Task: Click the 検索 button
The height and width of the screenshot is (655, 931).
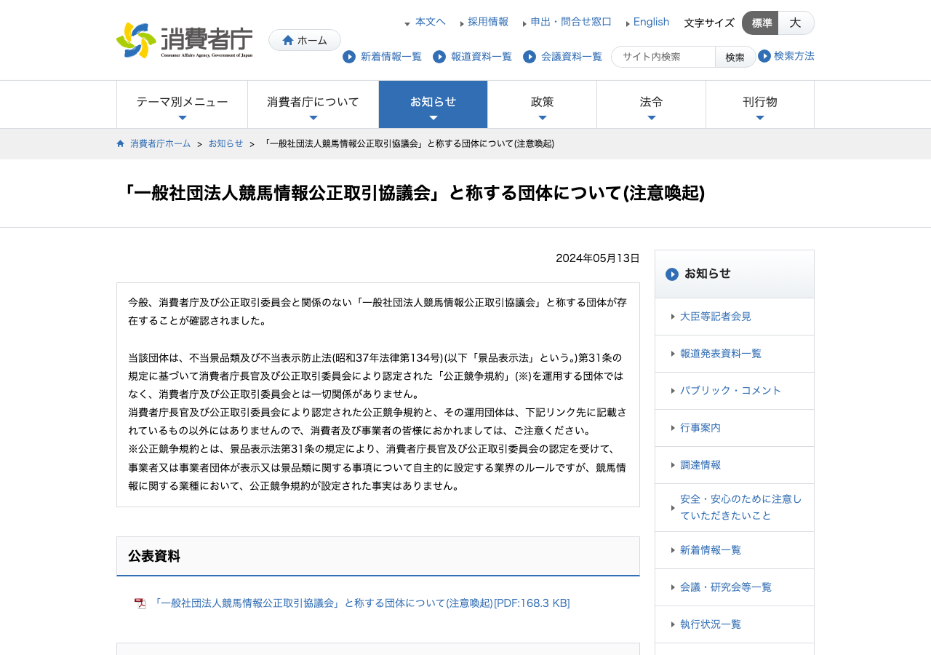Action: (x=735, y=57)
